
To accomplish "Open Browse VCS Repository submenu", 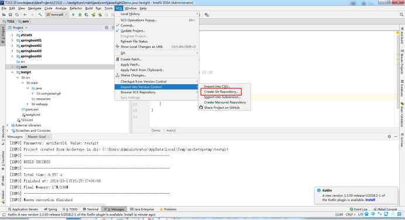I will pyautogui.click(x=156, y=92).
